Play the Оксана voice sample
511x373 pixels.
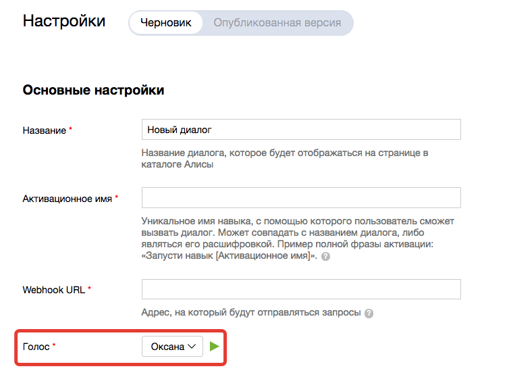[x=215, y=347]
